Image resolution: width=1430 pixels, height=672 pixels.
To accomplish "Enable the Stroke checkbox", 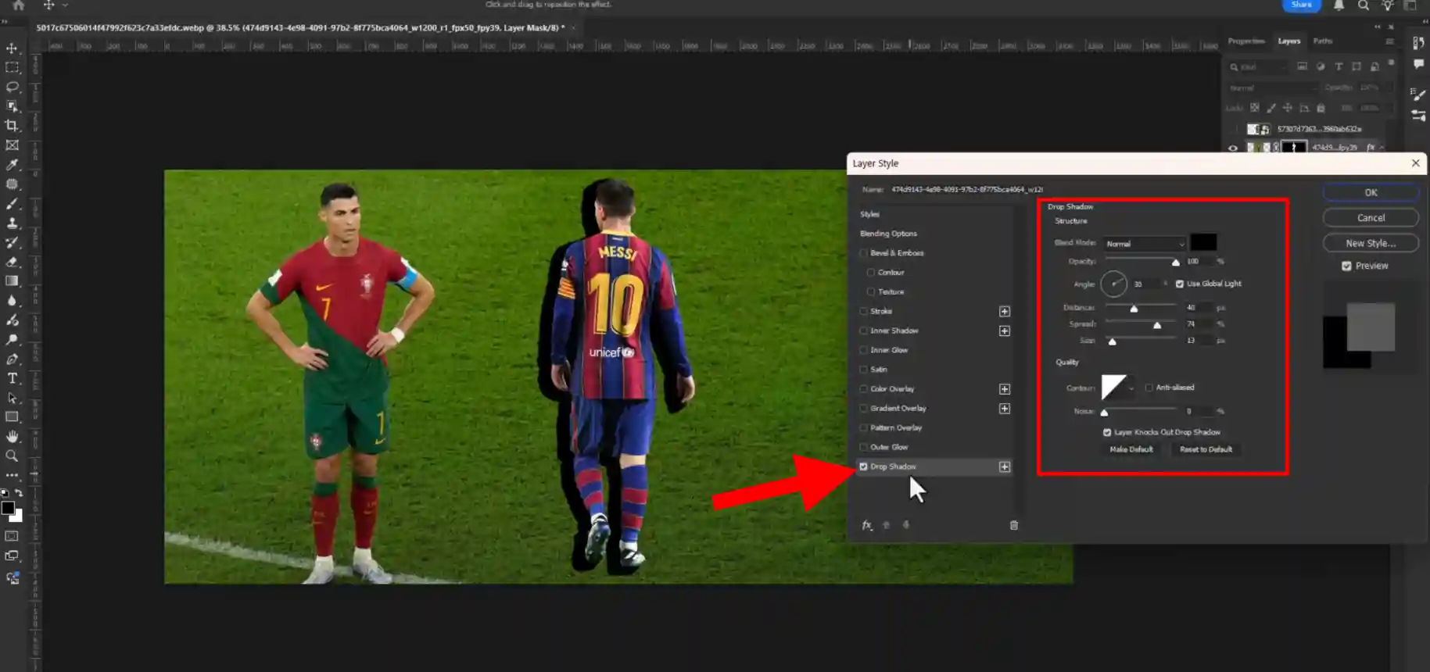I will coord(864,311).
